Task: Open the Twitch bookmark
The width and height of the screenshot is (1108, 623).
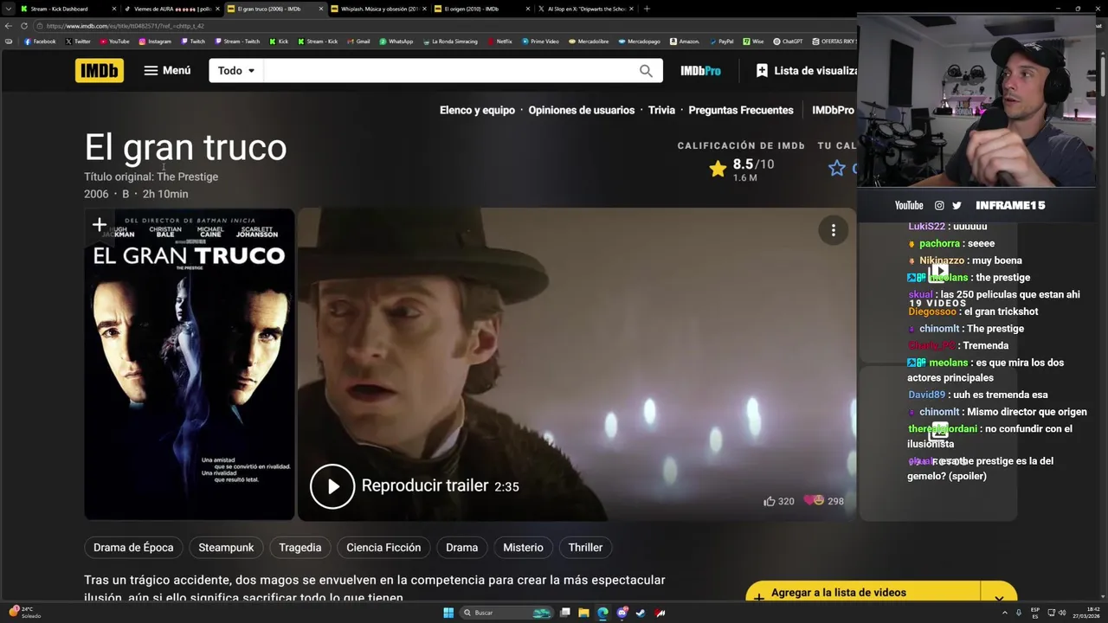Action: (193, 42)
